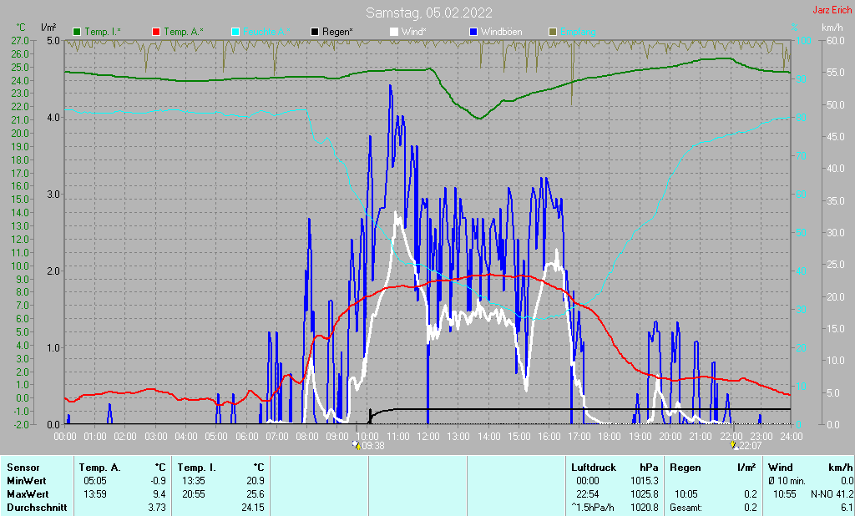Click the Gesamt: rain total label

pos(686,508)
